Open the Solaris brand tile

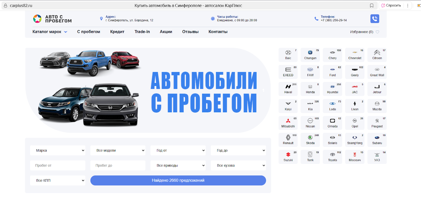[x=333, y=140]
